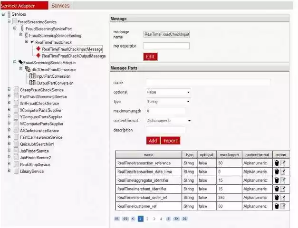Open the optional dropdown
The width and height of the screenshot is (298, 228).
(x=168, y=92)
